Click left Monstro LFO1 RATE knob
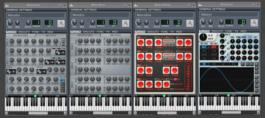 click(x=25, y=70)
